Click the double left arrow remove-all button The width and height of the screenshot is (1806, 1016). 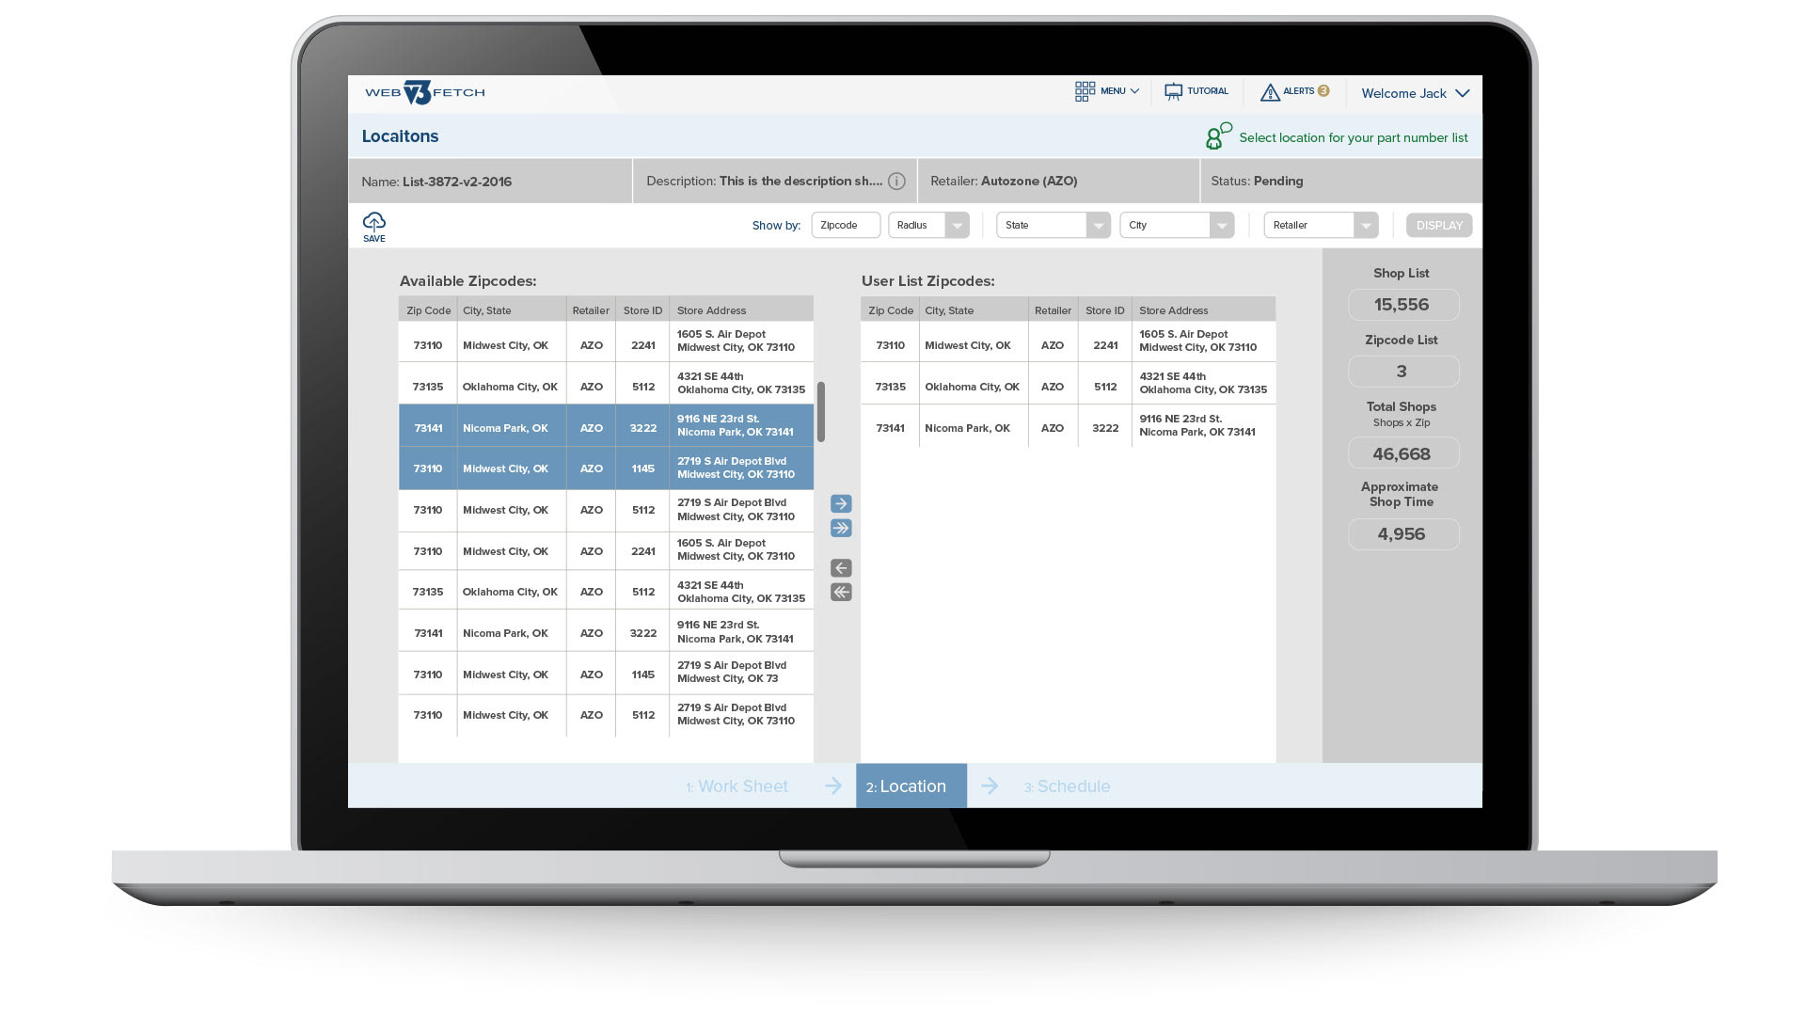[x=841, y=593]
